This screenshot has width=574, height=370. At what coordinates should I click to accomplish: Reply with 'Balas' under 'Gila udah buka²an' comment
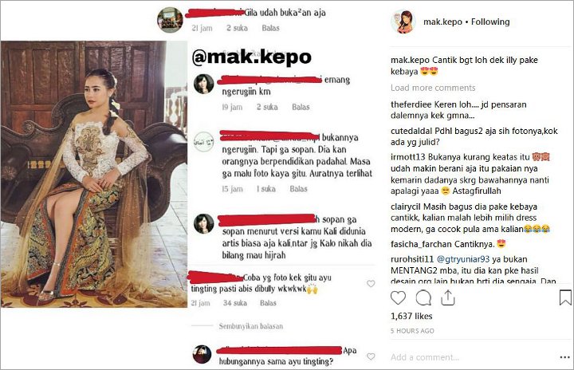point(270,28)
